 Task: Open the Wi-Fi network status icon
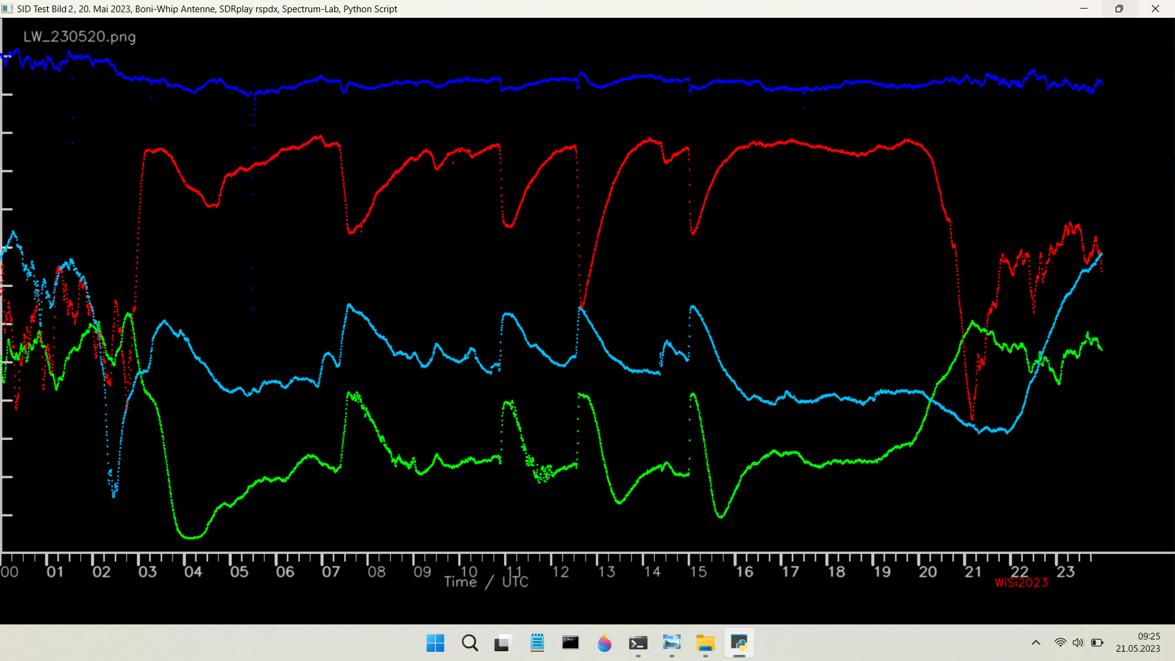(x=1060, y=643)
